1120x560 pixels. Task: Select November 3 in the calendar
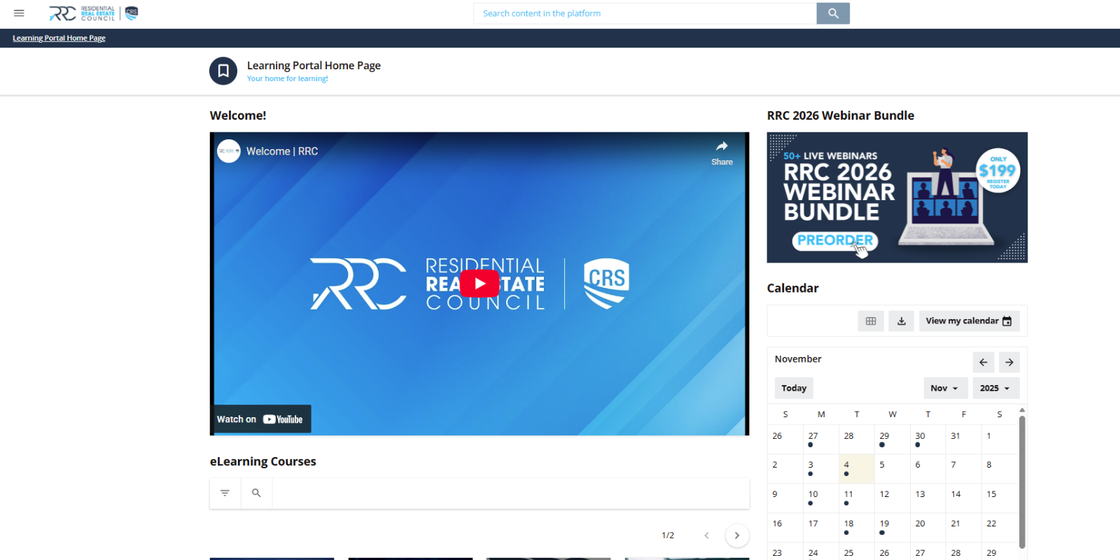(x=821, y=468)
